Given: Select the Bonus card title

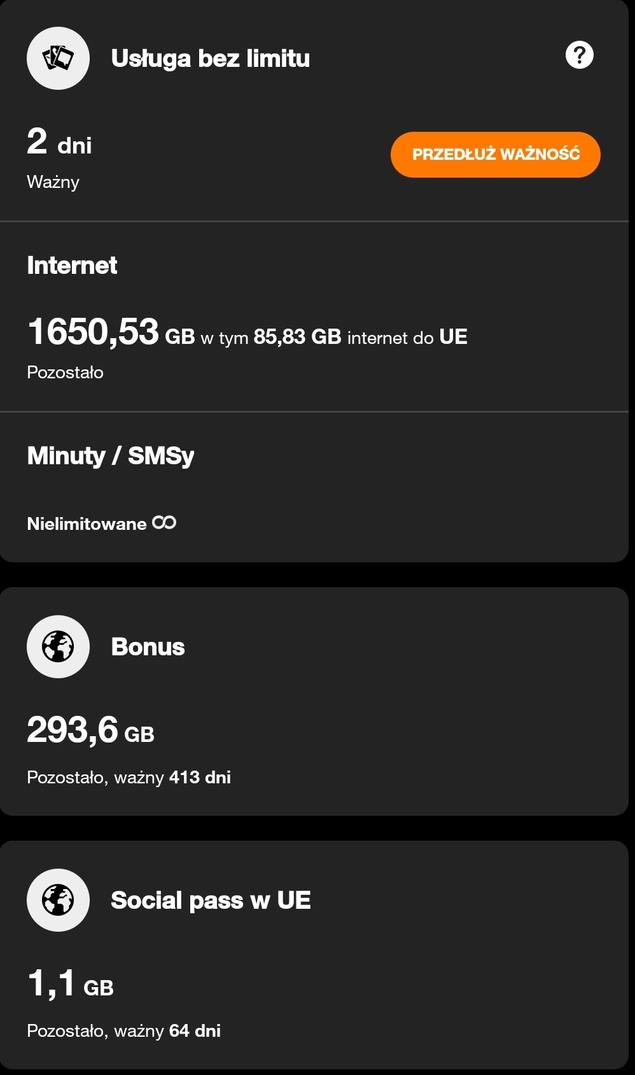Looking at the screenshot, I should (148, 647).
